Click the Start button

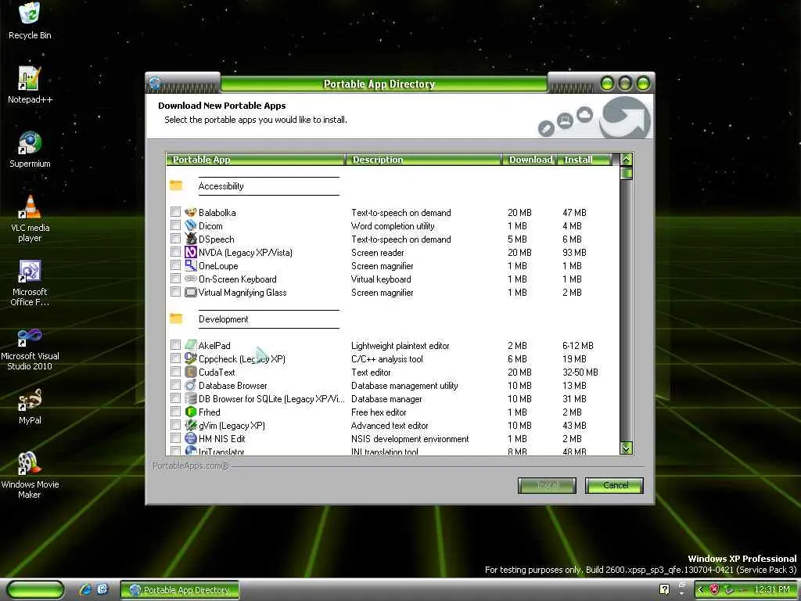(x=35, y=589)
